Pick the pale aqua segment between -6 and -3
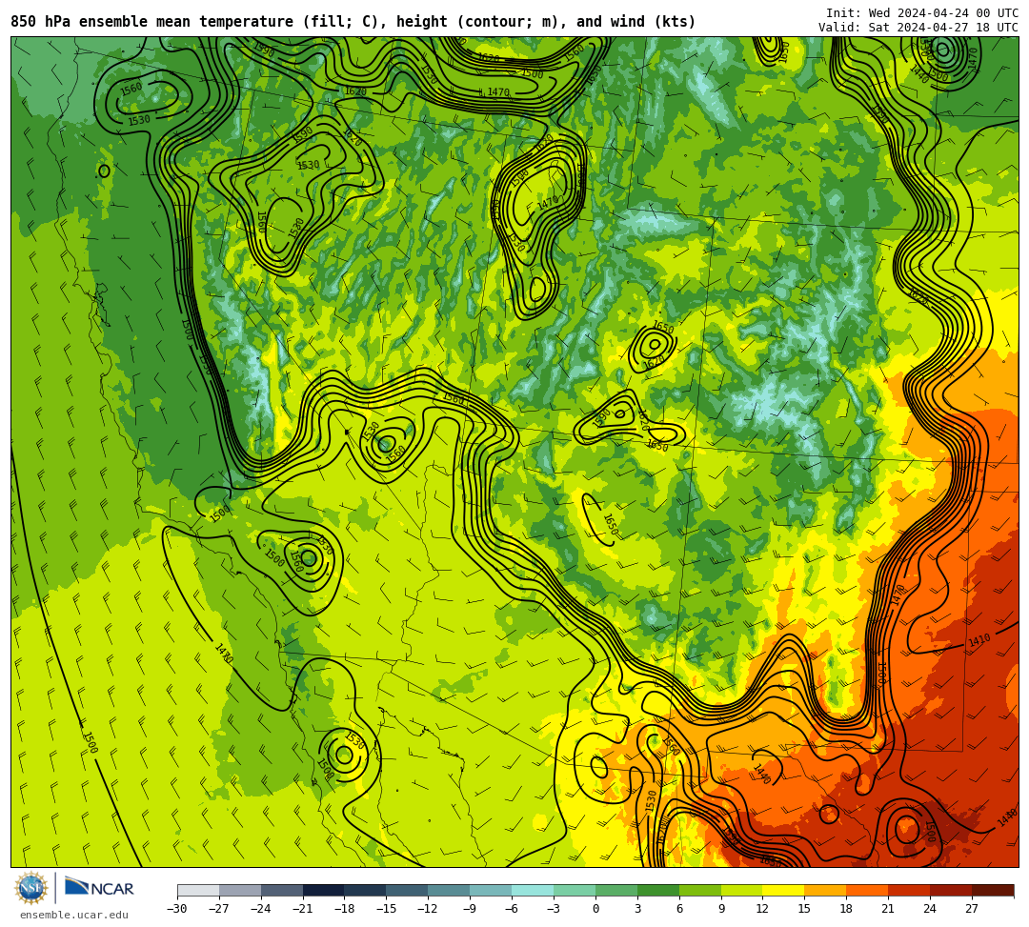This screenshot has height=927, width=1029. [x=533, y=890]
